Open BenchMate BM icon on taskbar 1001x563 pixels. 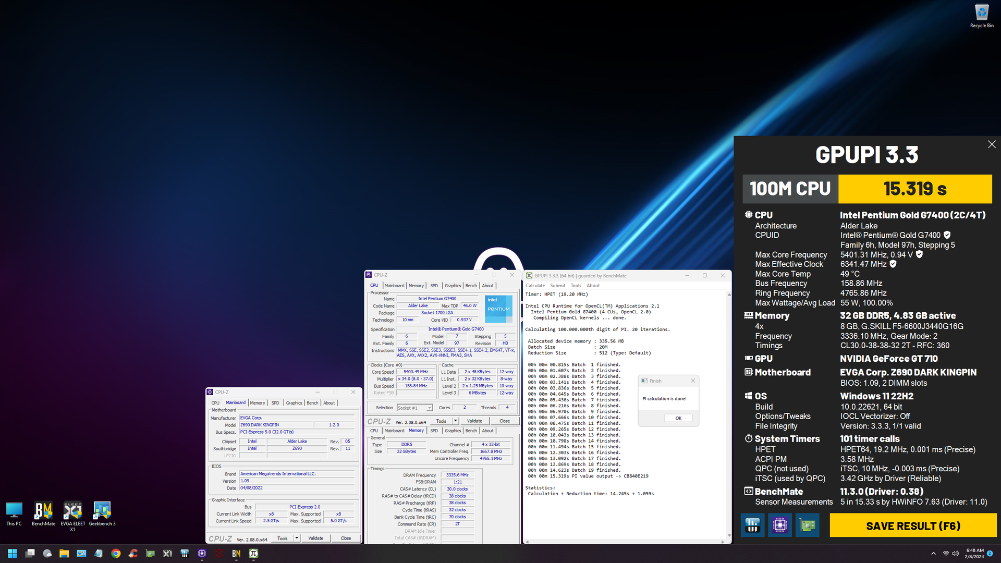[x=236, y=554]
